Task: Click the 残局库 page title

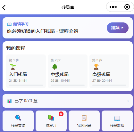Action: click(x=68, y=7)
